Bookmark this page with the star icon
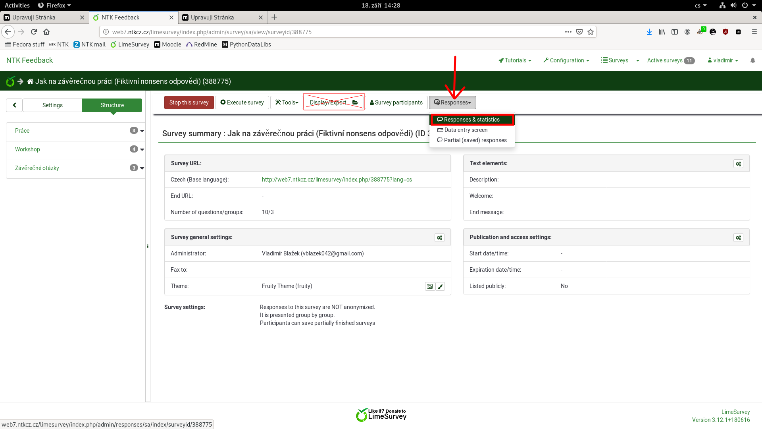 click(591, 32)
